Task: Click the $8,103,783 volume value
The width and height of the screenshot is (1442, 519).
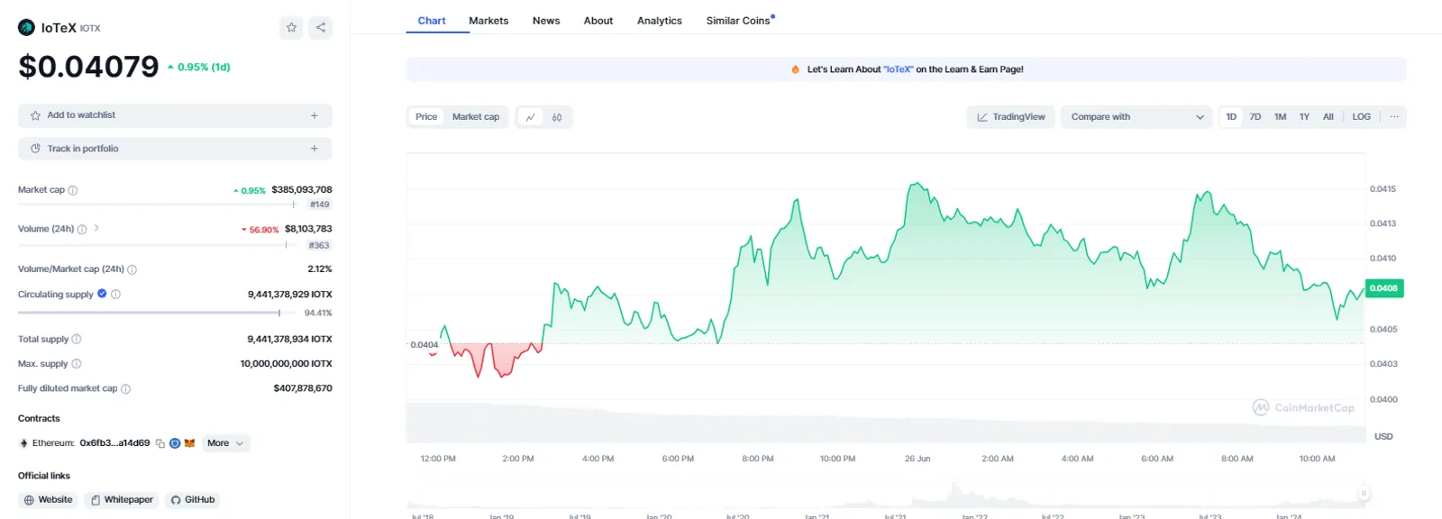Action: point(308,229)
